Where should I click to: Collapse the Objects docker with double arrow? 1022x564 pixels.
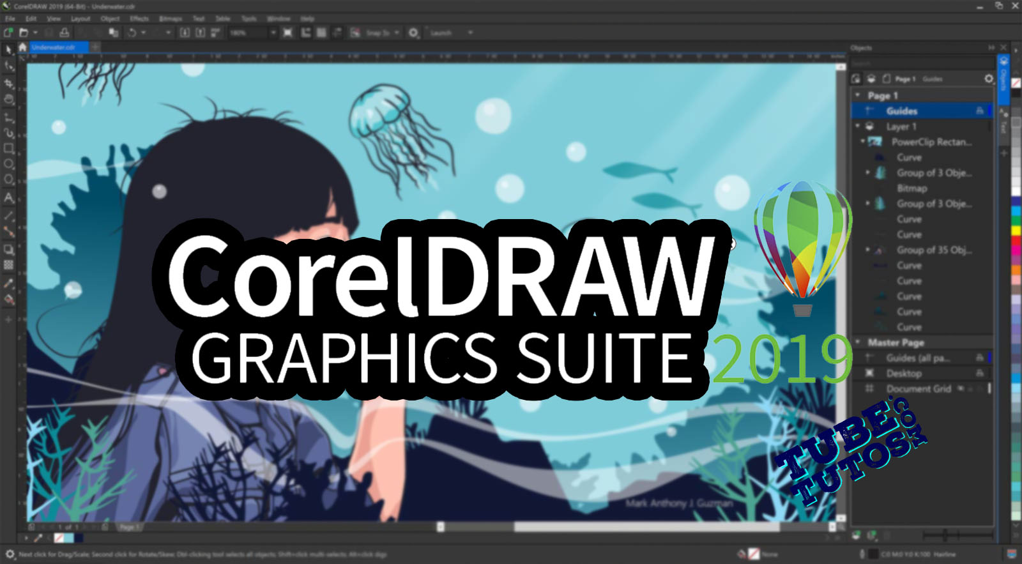991,47
